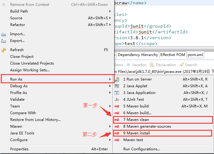The height and width of the screenshot is (154, 214).
Task: Click the Java Applet icon
Action: pos(117,86)
